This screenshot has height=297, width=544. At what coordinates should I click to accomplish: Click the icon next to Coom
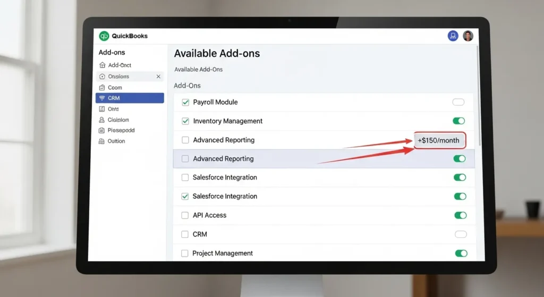[102, 88]
